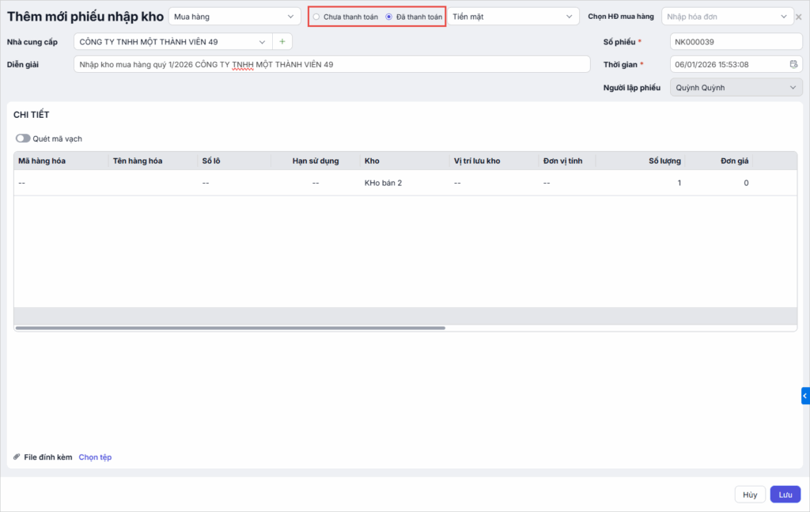Open the Mua hàng type dropdown
The width and height of the screenshot is (810, 512).
tap(234, 17)
